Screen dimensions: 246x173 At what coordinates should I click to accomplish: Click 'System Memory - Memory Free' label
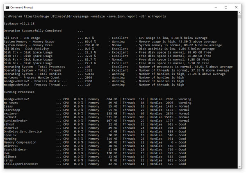click(28, 45)
